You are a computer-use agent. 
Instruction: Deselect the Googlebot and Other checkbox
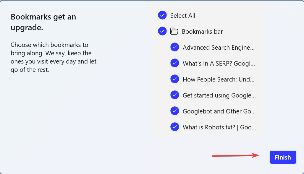pos(175,111)
